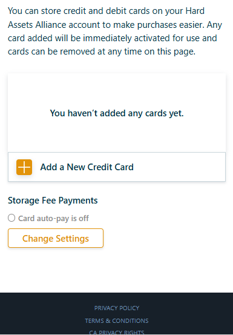The width and height of the screenshot is (233, 335).
Task: Click the blank white space below Change Settings
Action: (x=117, y=270)
